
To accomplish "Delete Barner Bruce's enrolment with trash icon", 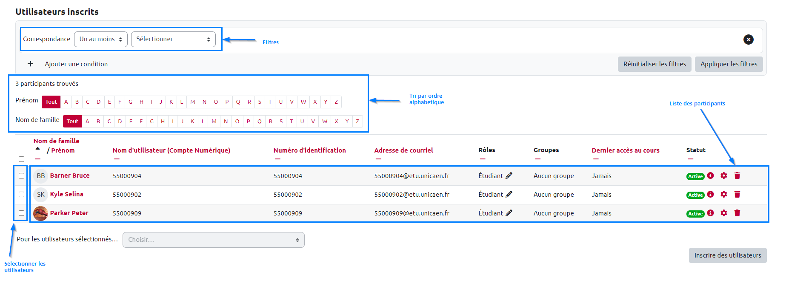I will [x=737, y=176].
